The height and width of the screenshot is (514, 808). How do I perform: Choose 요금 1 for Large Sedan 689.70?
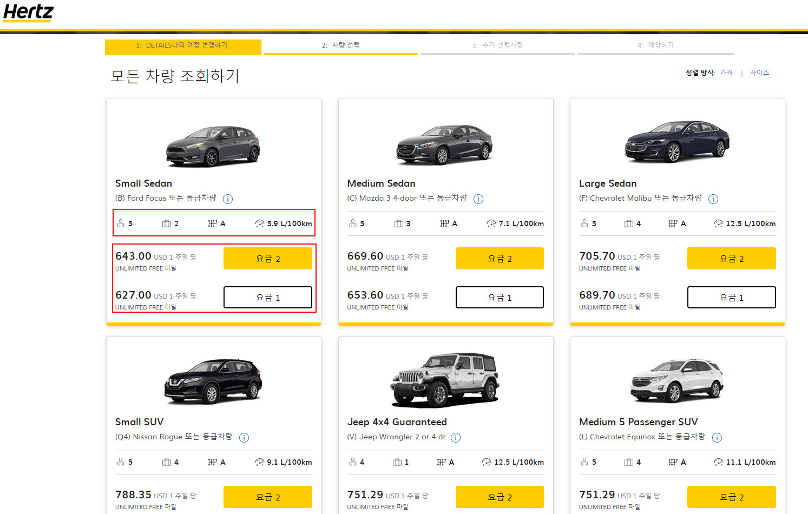732,298
